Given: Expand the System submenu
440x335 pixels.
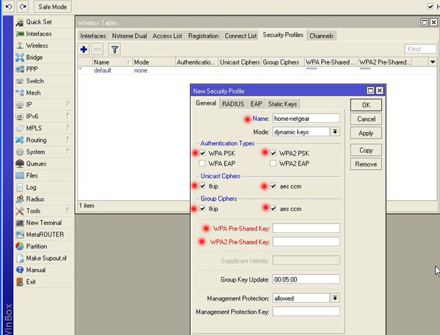Looking at the screenshot, I should click(68, 151).
